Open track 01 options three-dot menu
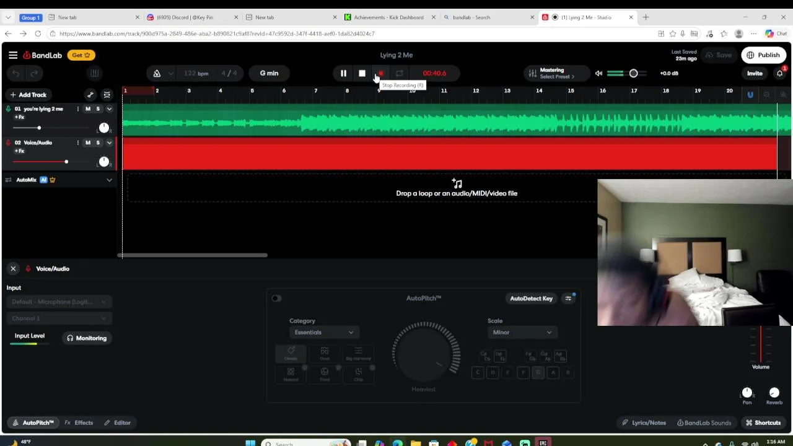Screen dimensions: 793x446 tap(77, 109)
